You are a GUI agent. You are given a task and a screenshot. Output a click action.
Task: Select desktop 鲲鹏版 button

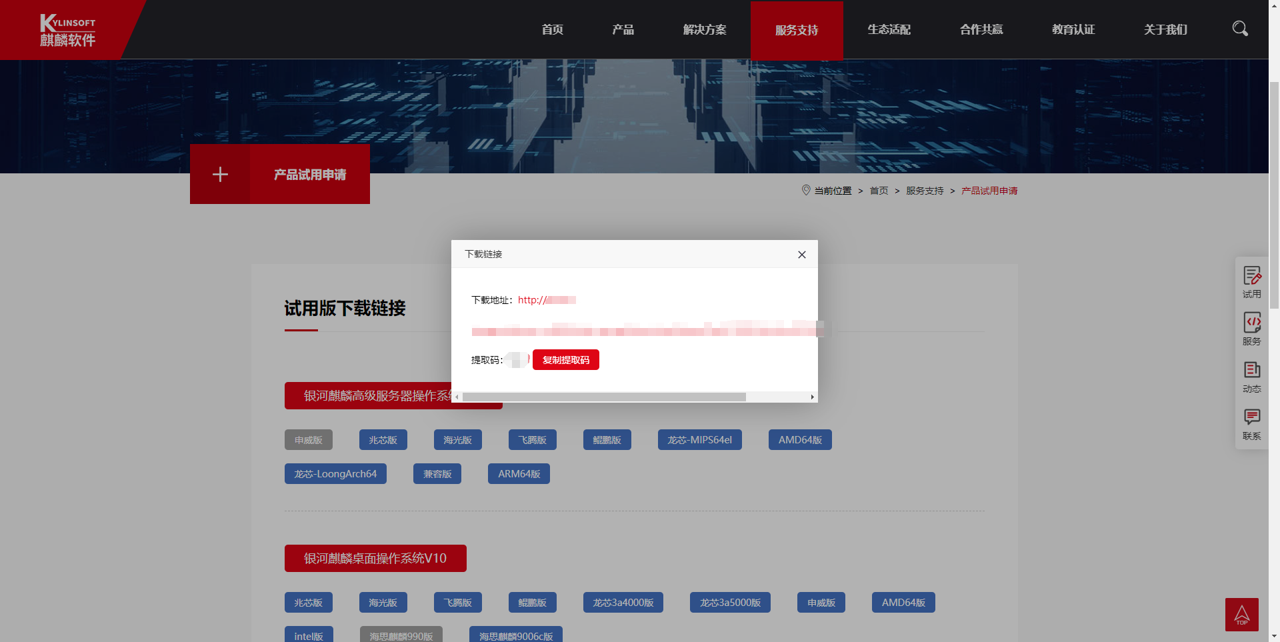533,603
